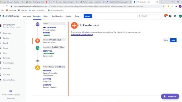Open the notifications bell icon
182x102 pixels.
165,16
